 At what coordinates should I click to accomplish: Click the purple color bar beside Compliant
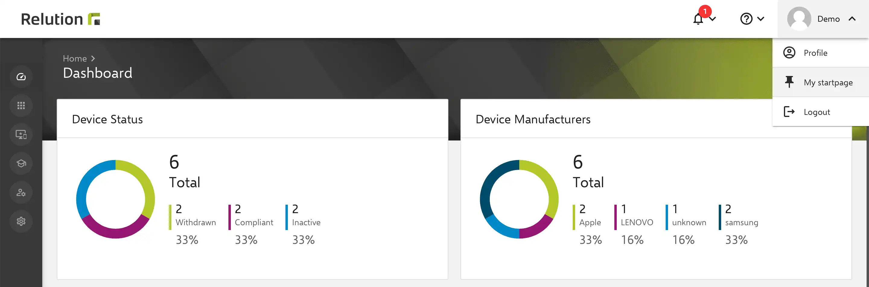[229, 217]
